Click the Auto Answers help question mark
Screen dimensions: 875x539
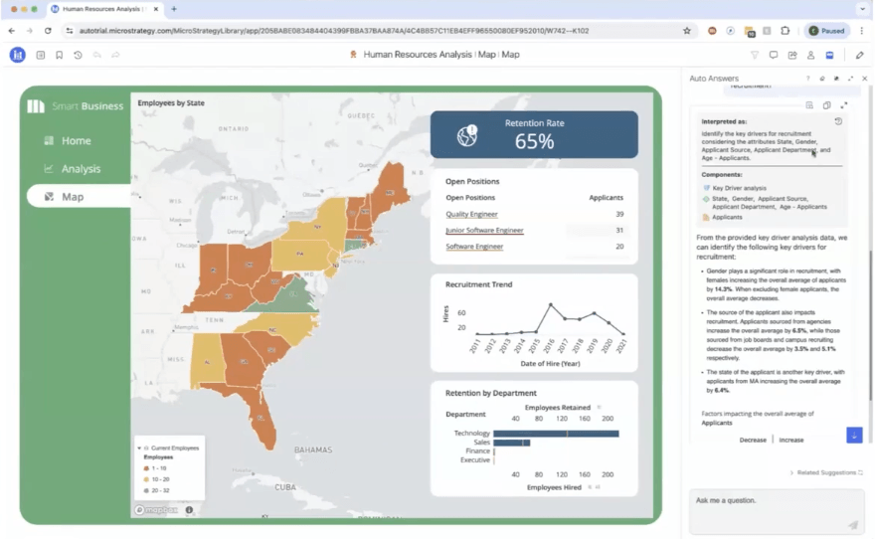(x=807, y=78)
